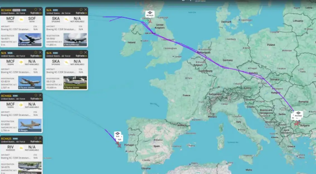Click the MCF Tampa origin on RCH466 card
Image resolution: width=316 pixels, height=174 pixels.
11,105
